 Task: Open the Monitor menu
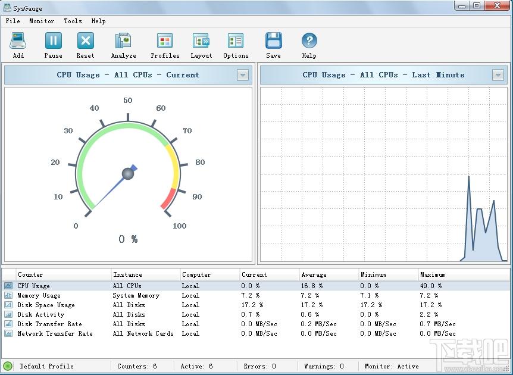pos(42,21)
